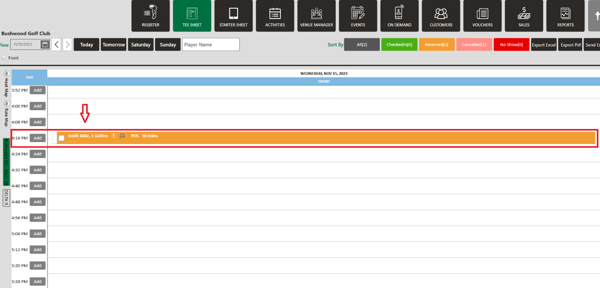Click the Export Pdf button
The height and width of the screenshot is (288, 600).
pyautogui.click(x=571, y=45)
